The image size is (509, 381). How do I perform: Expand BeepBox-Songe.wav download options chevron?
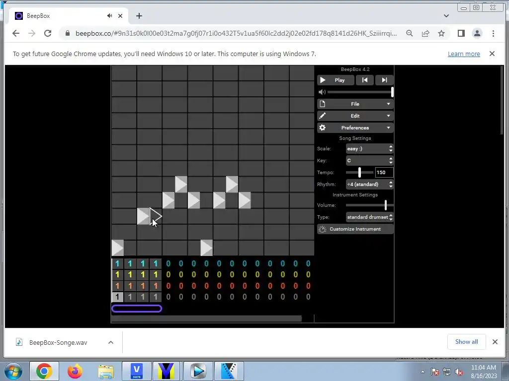(x=111, y=342)
